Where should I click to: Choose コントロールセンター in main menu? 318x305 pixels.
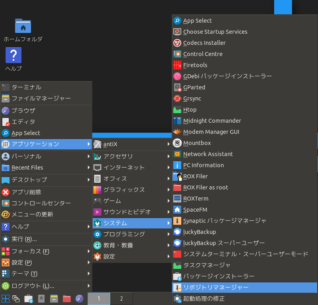tap(46, 203)
